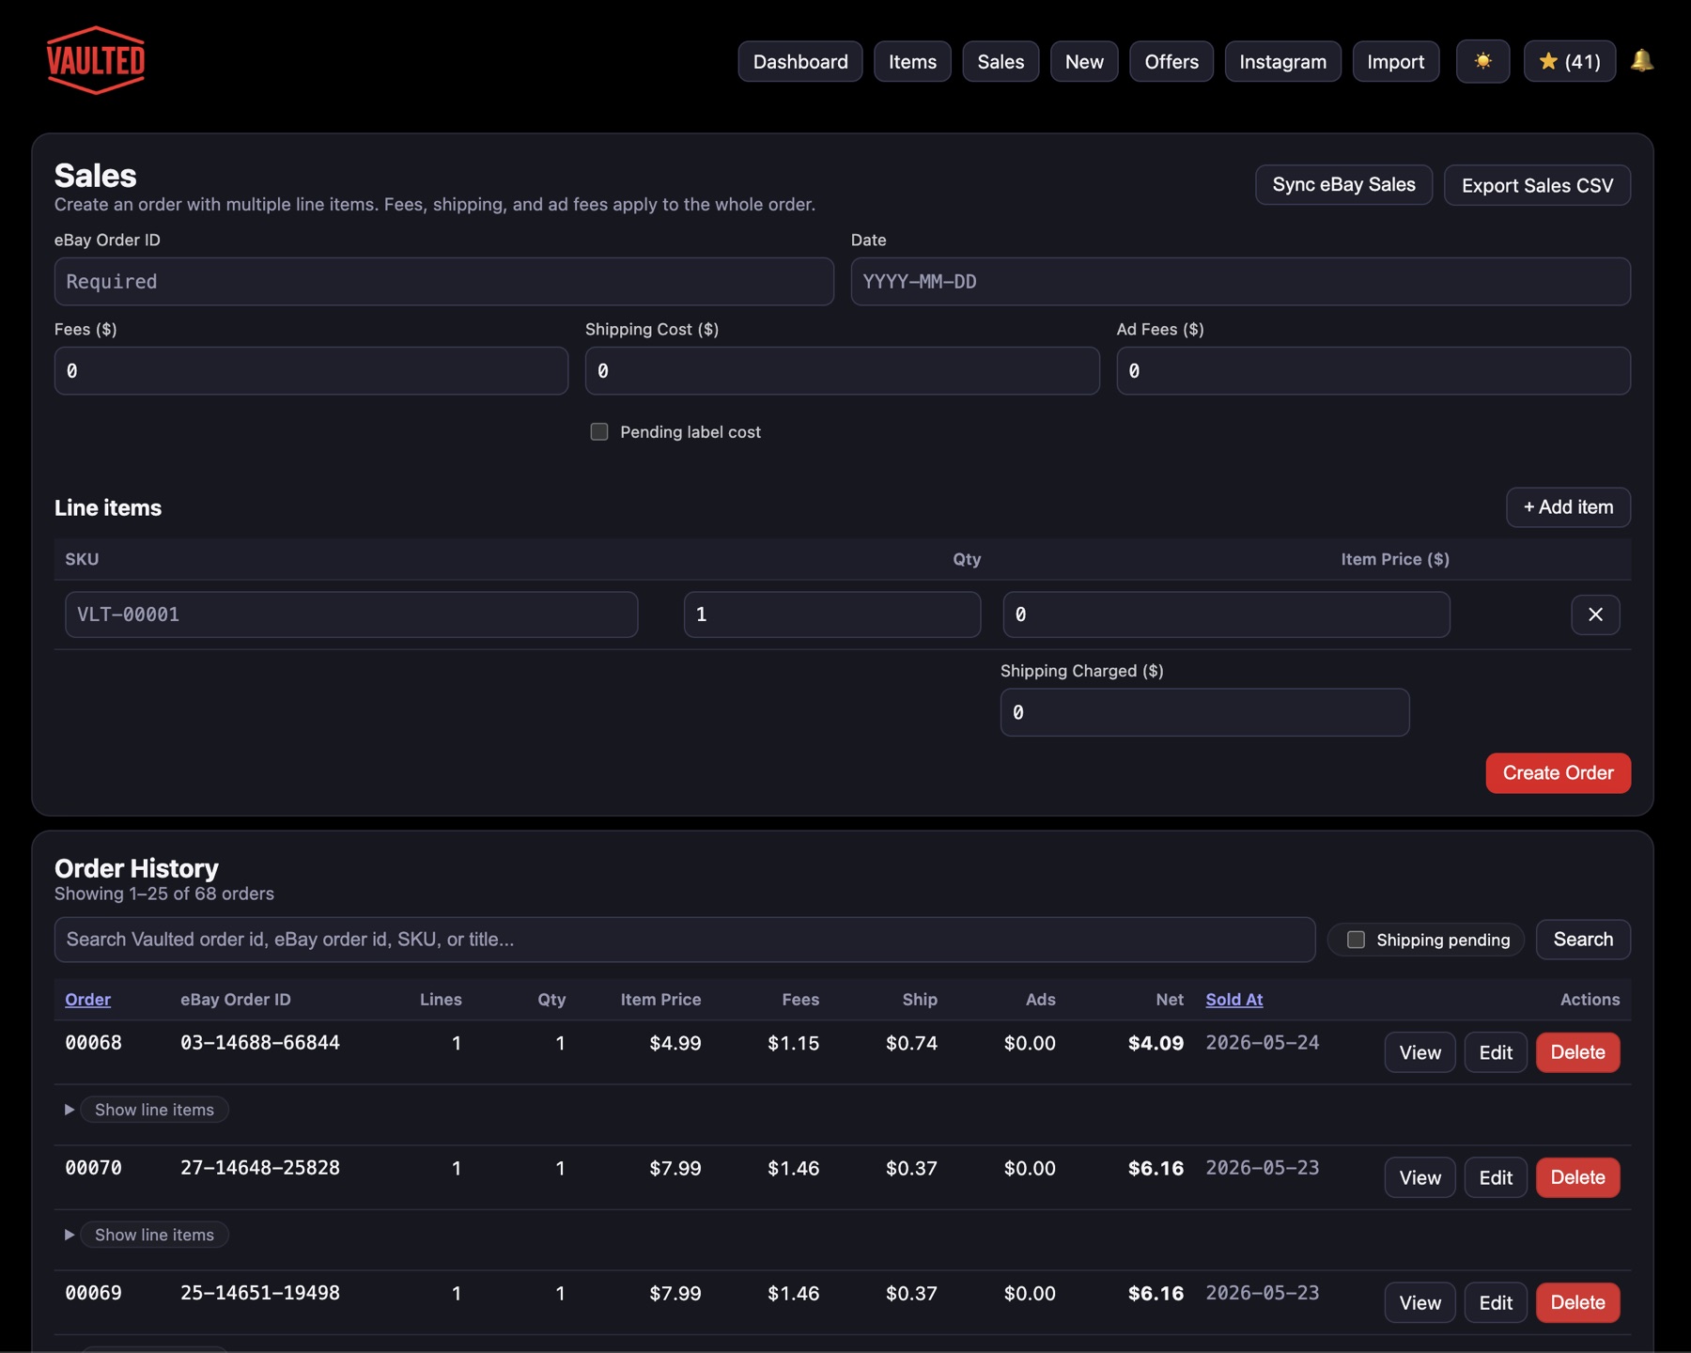Select net value $4.09
This screenshot has height=1353, width=1691.
tap(1156, 1043)
